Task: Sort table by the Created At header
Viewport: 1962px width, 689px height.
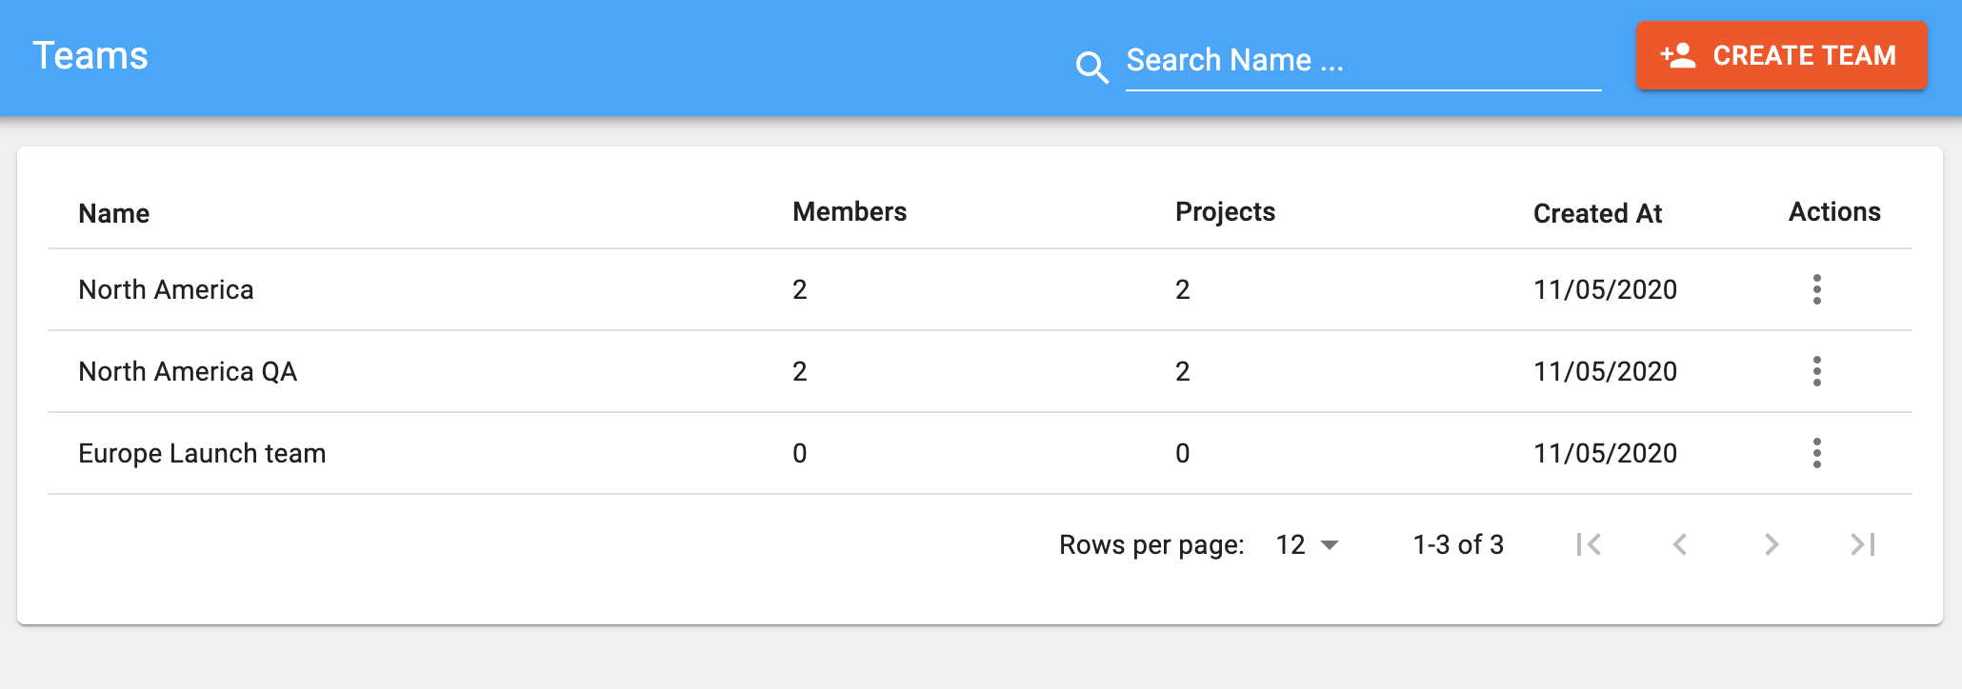Action: tap(1597, 213)
